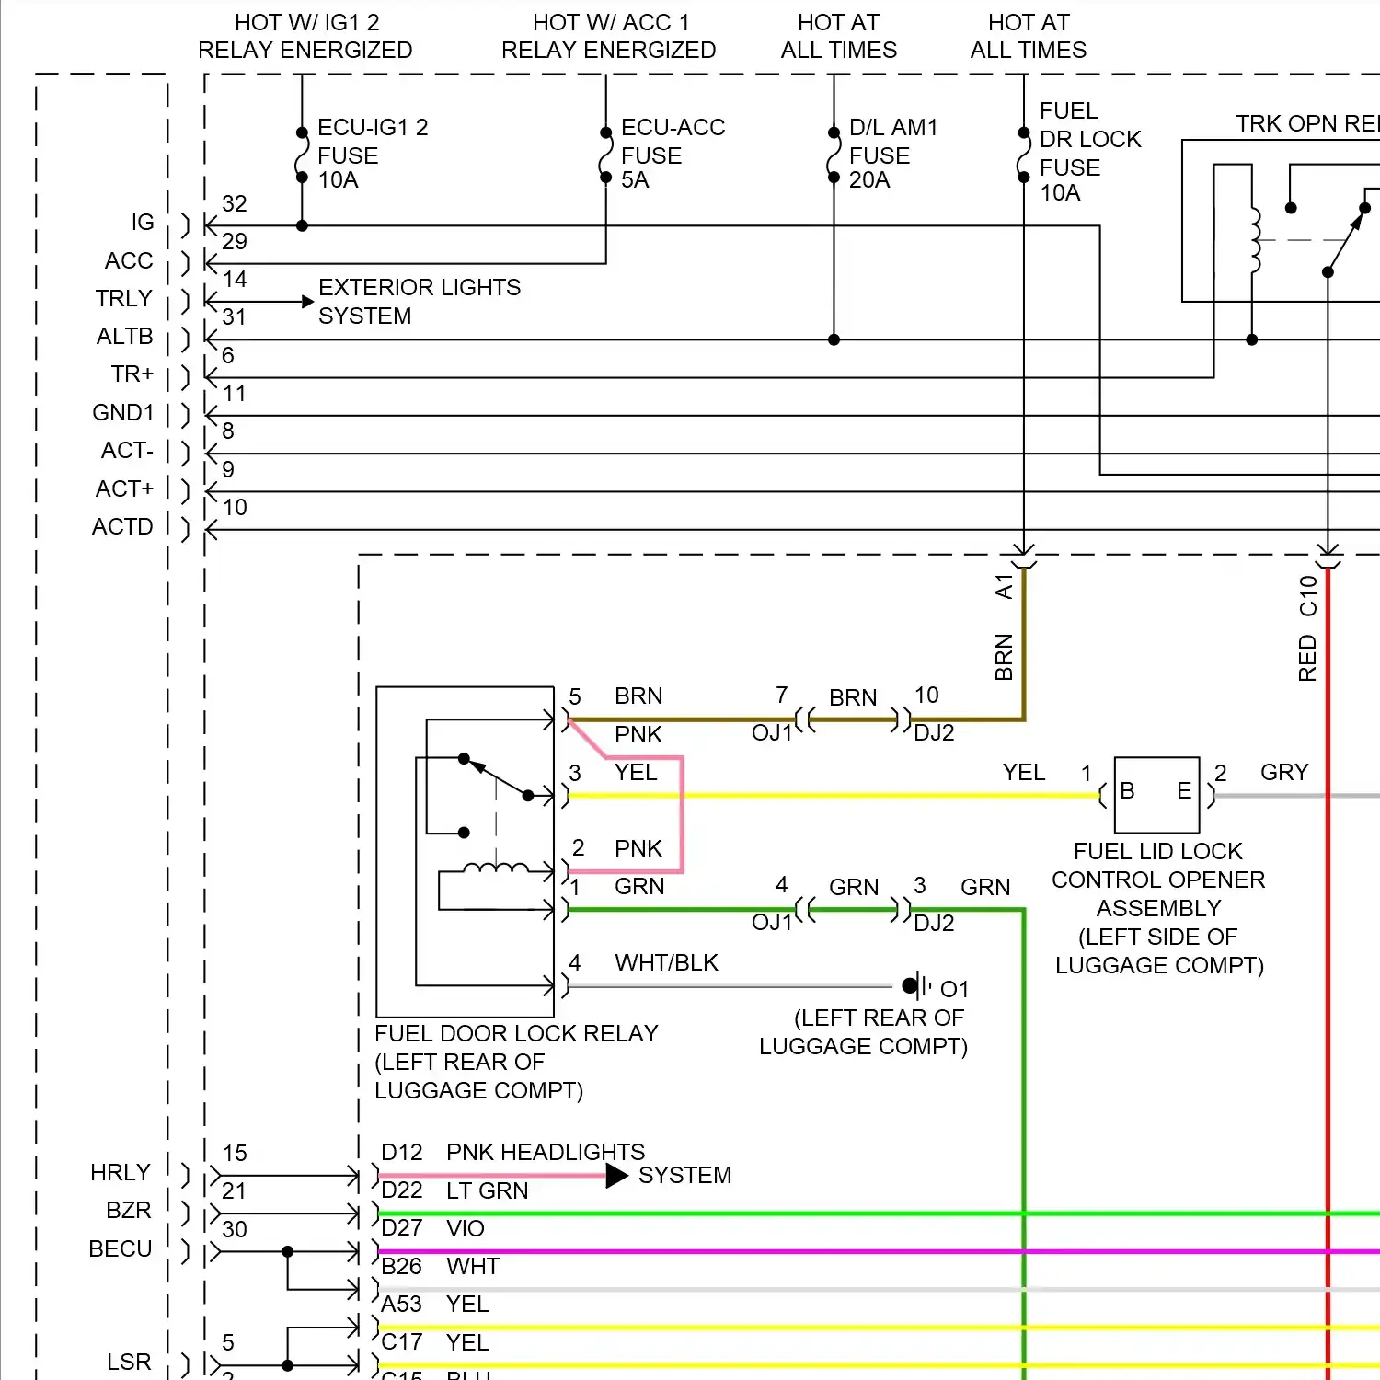The image size is (1380, 1380).
Task: Click the TRK OPN relay title
Action: 1307,123
